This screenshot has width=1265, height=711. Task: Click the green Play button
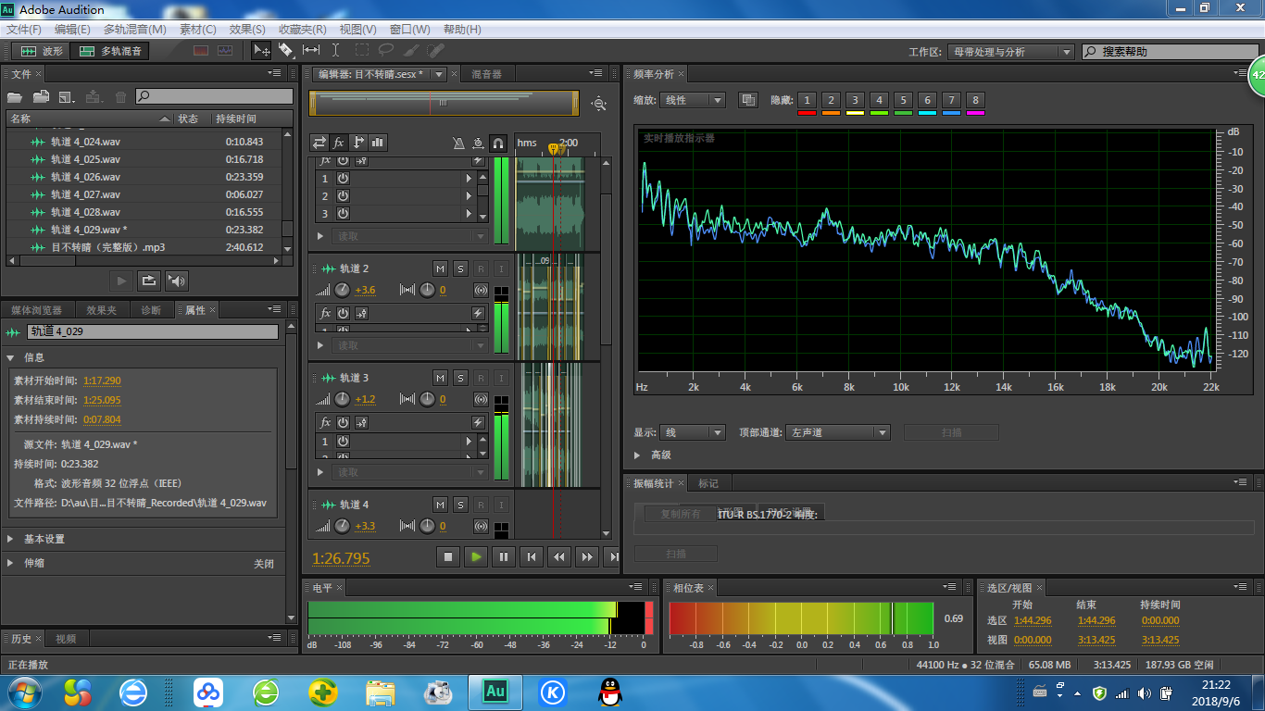pyautogui.click(x=476, y=556)
